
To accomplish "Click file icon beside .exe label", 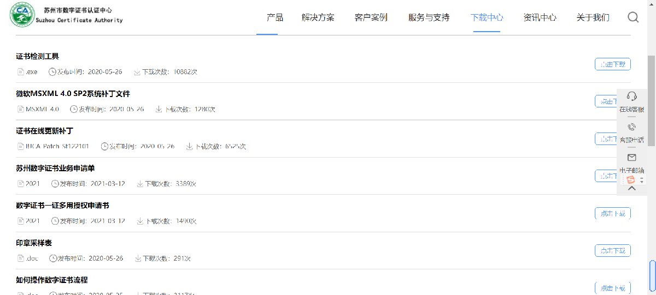I will pos(21,72).
